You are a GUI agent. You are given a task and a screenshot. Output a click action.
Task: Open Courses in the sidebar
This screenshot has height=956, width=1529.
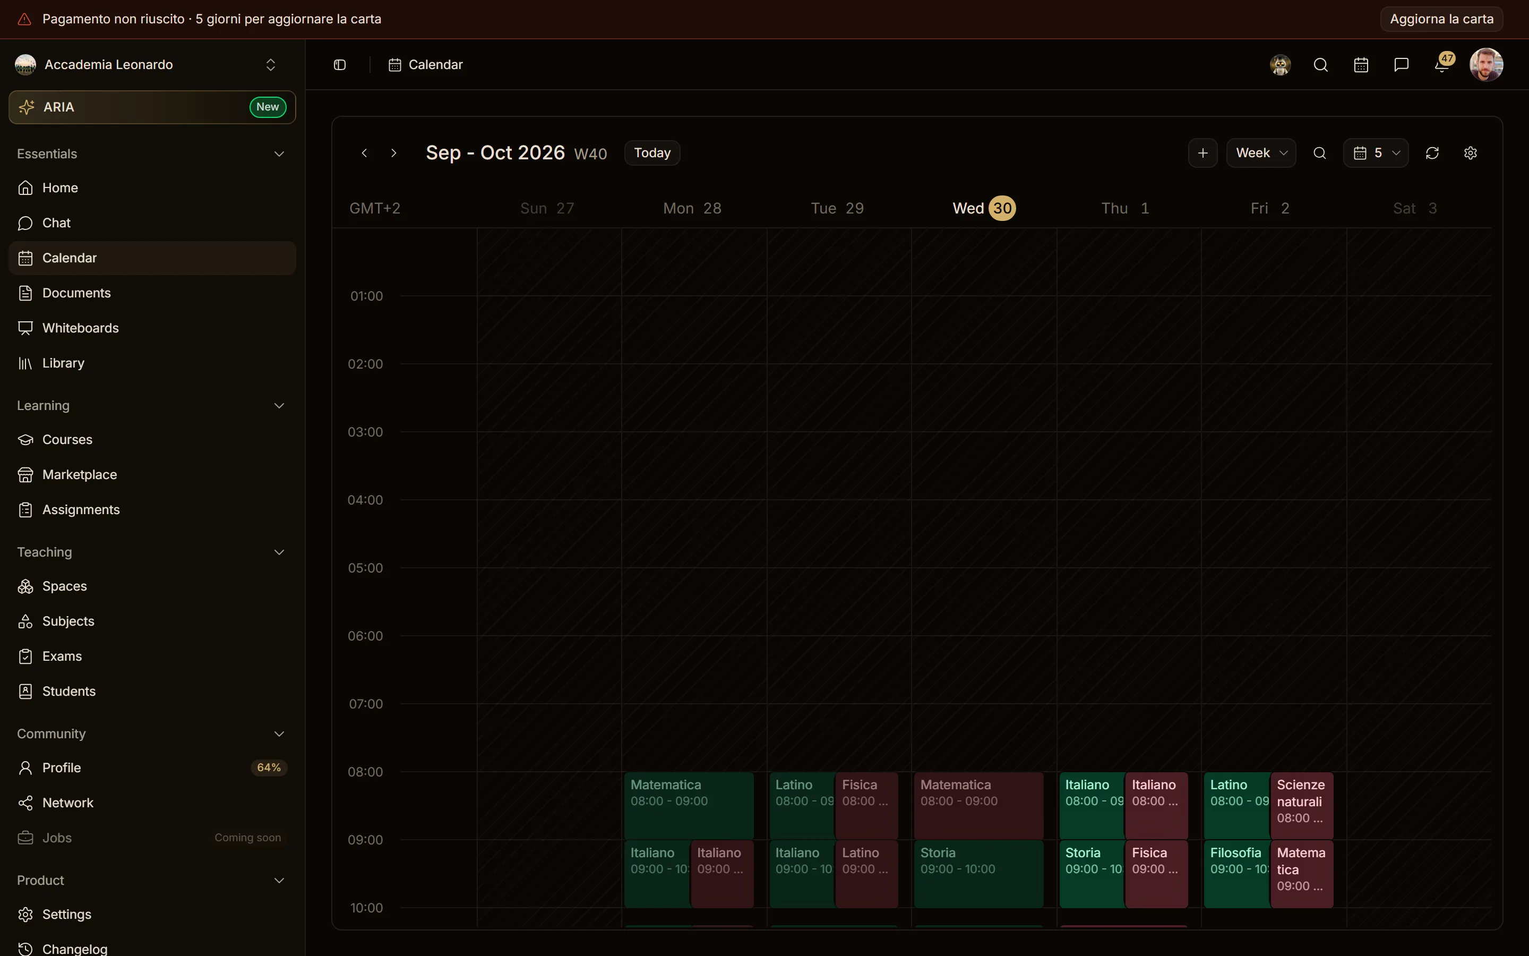coord(152,439)
